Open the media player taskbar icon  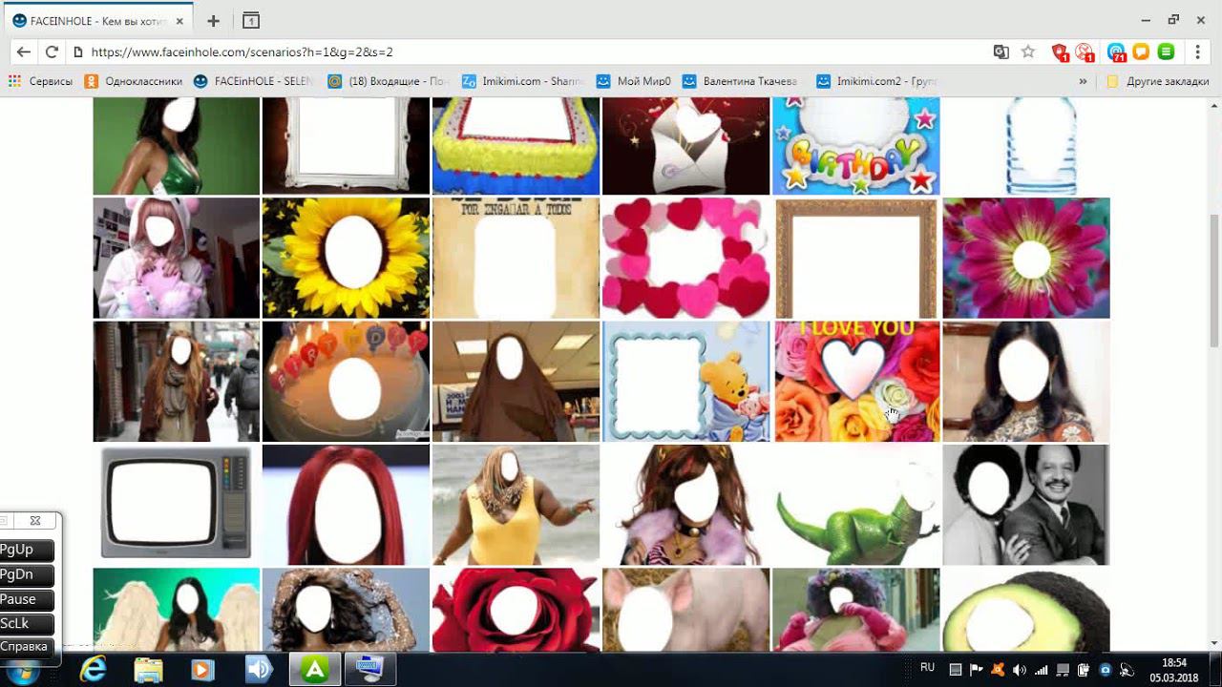(x=202, y=670)
